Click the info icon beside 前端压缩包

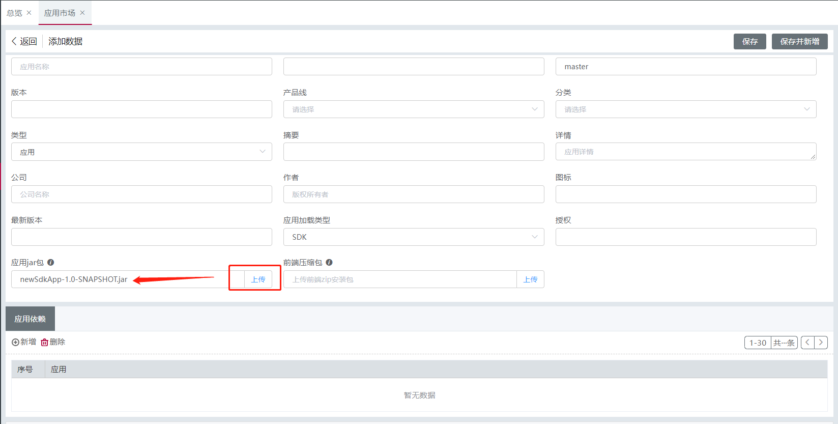click(x=329, y=263)
